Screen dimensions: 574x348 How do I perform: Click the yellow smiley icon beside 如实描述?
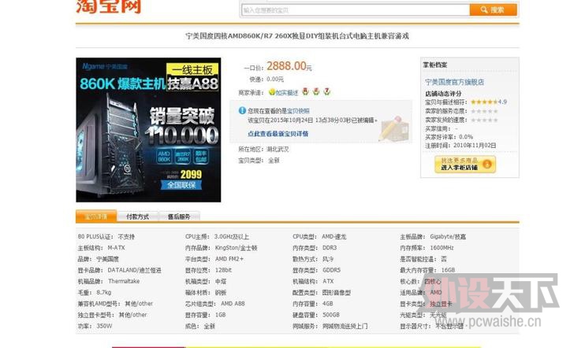(x=272, y=92)
